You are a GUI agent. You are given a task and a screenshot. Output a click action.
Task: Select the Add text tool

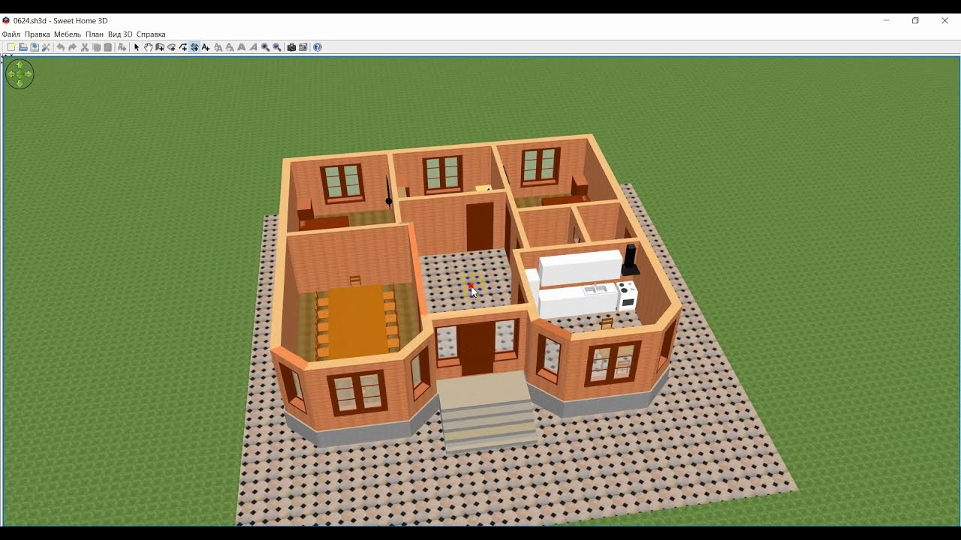206,47
